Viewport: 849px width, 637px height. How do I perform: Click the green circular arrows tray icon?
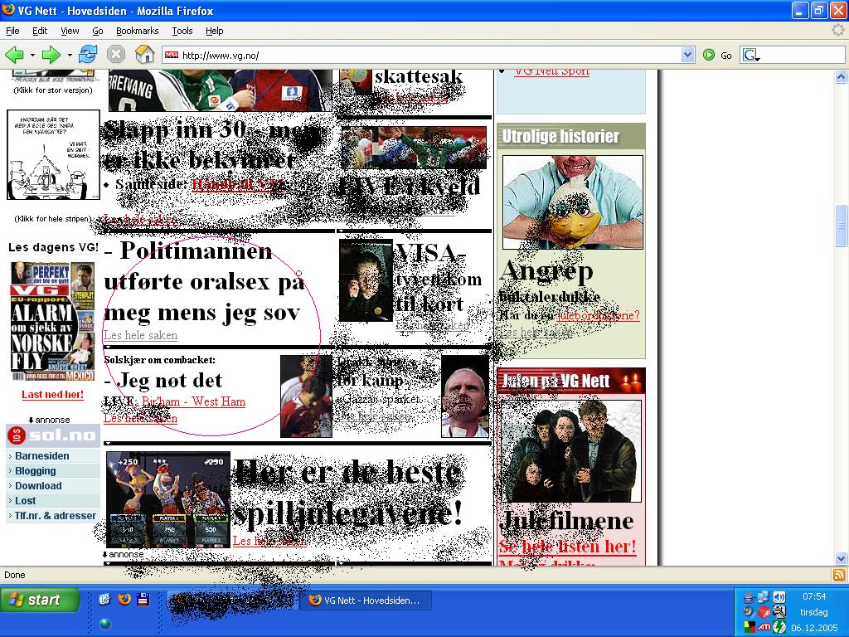779,627
